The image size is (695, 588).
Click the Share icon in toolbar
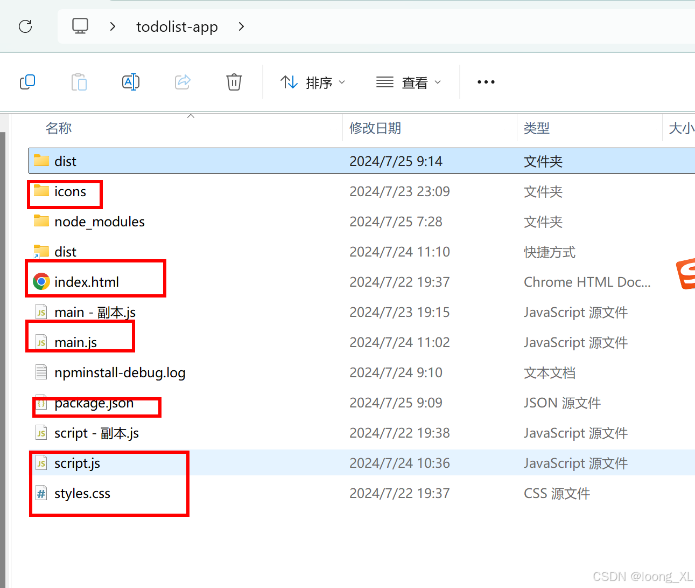182,82
